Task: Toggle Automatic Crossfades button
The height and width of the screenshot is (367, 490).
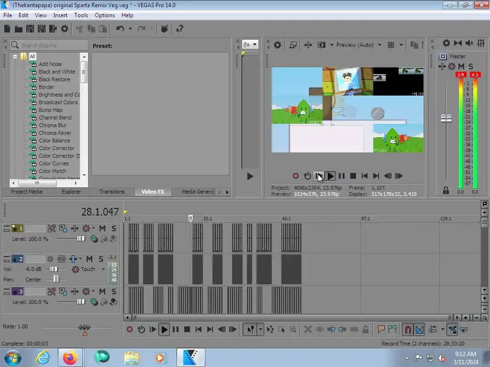Action: point(420,329)
